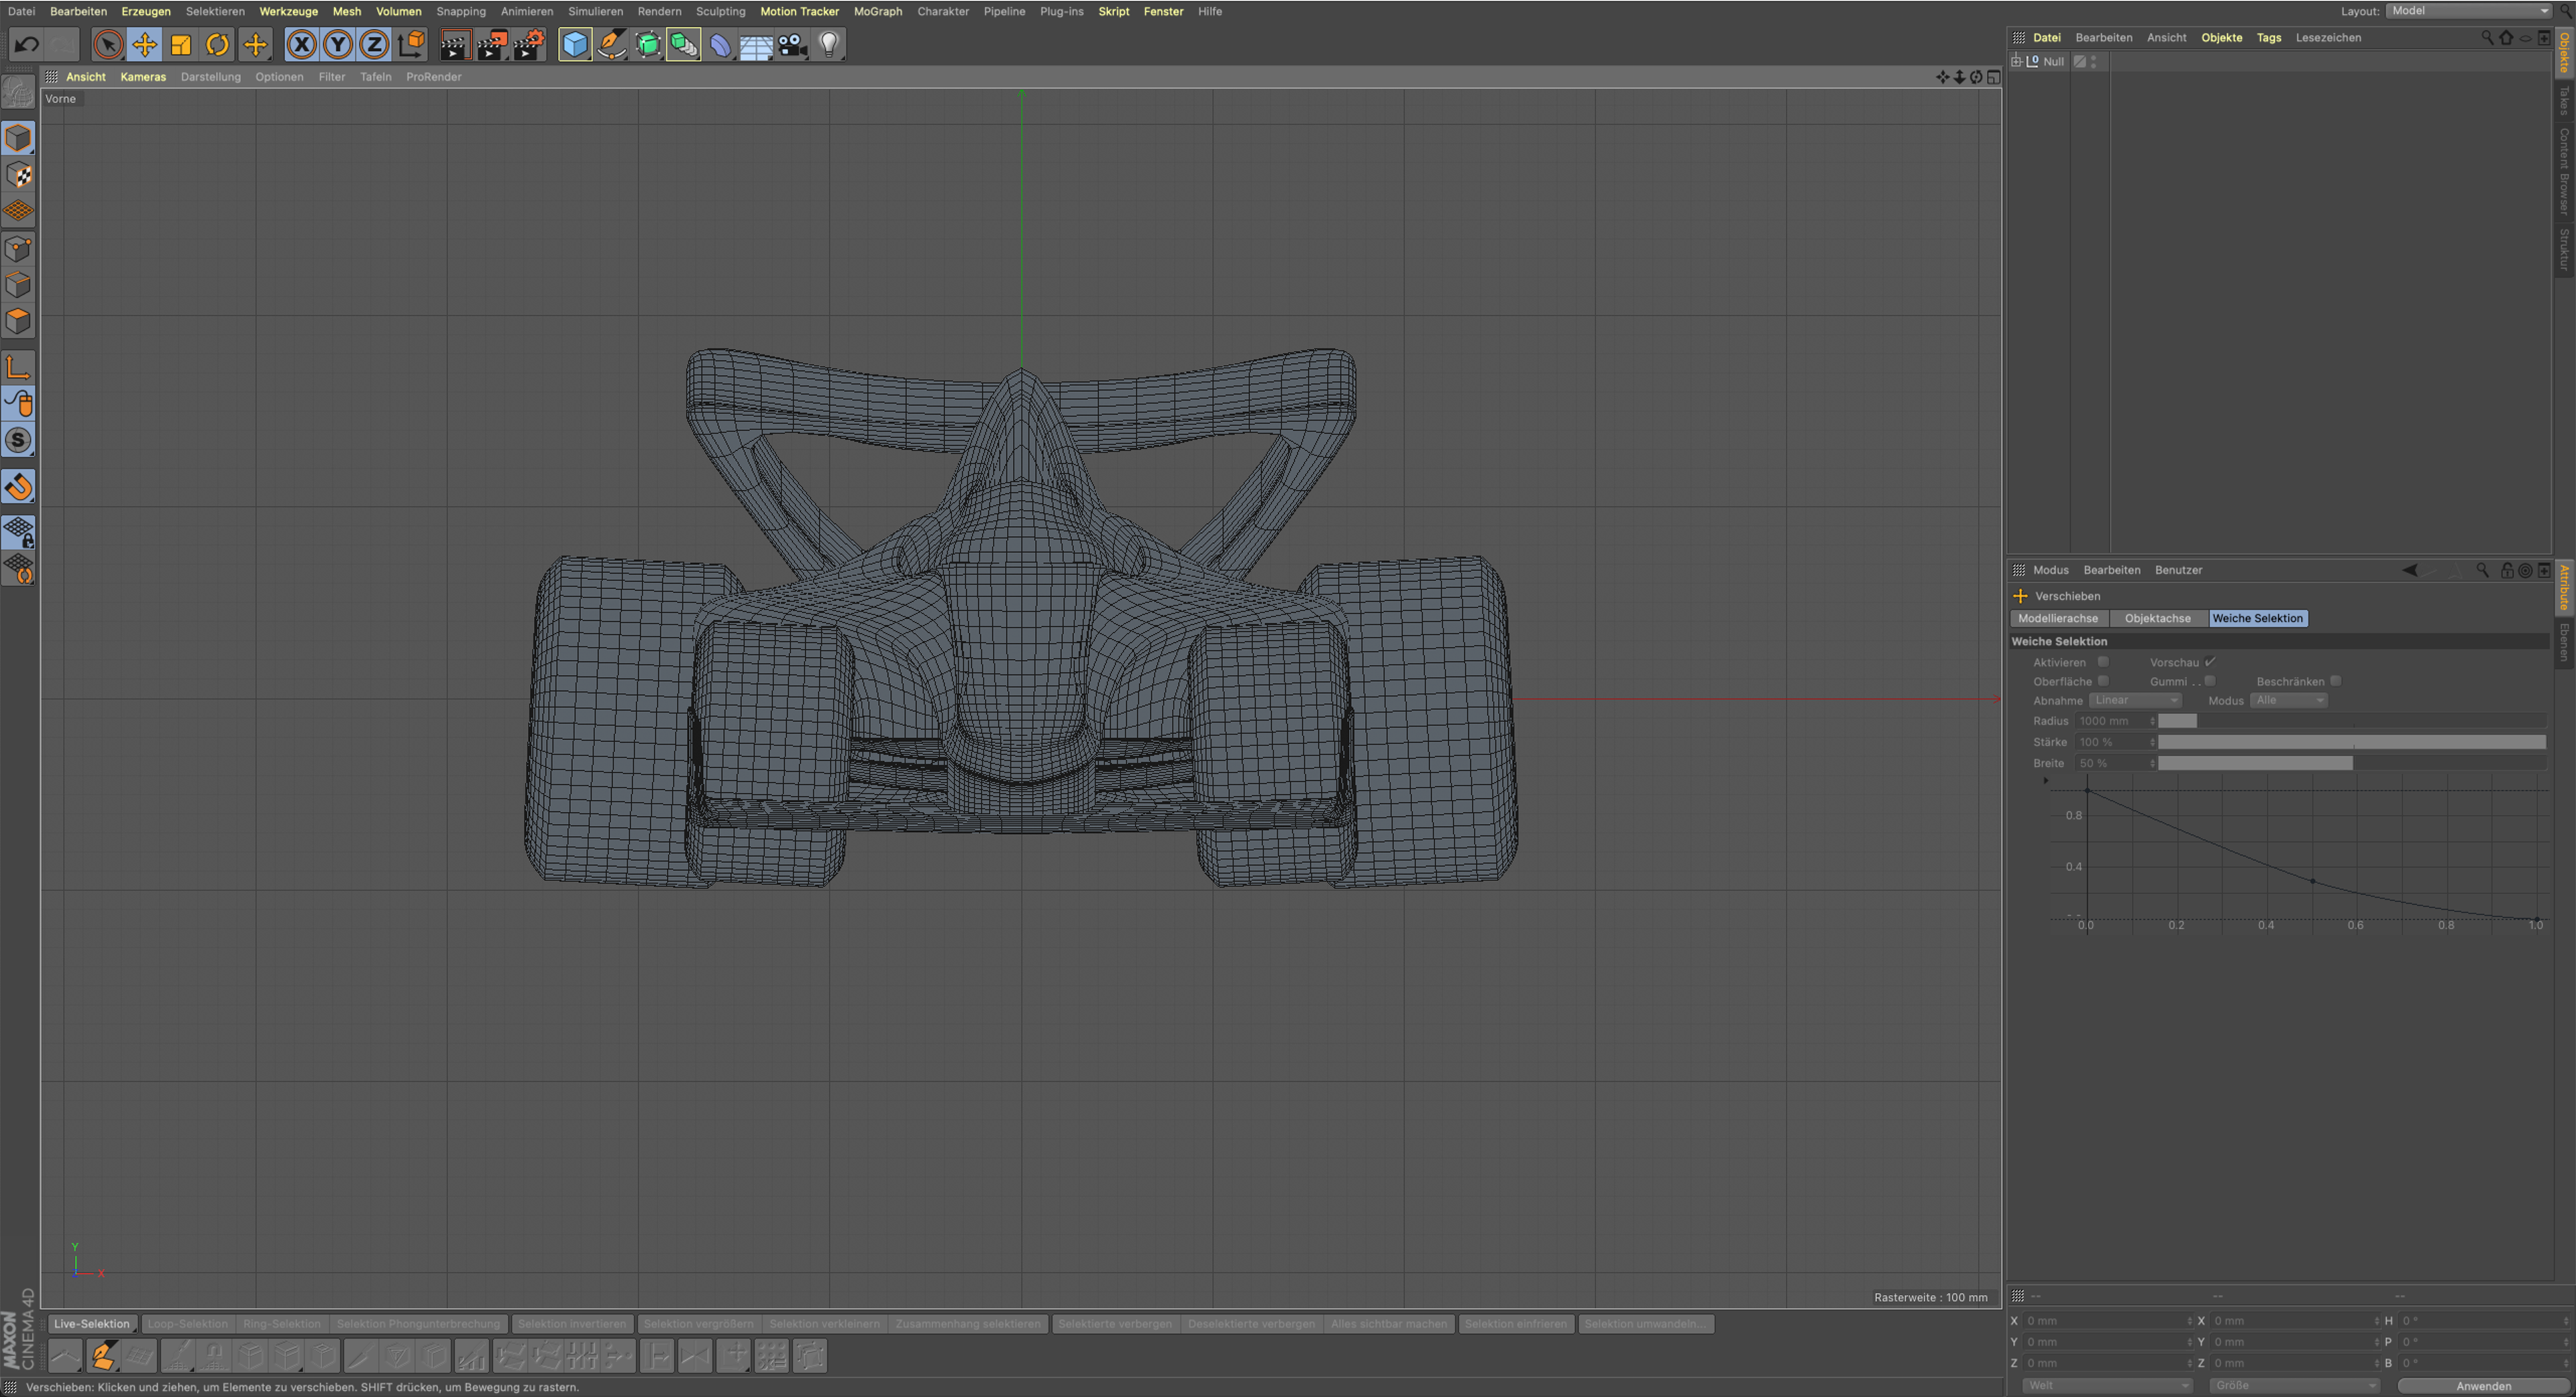Click the camera object icon

tap(793, 45)
